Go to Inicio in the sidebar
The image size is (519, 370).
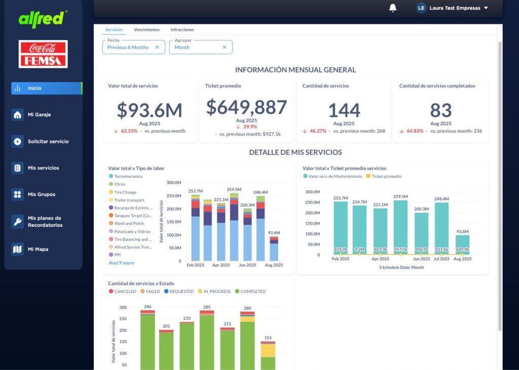47,88
